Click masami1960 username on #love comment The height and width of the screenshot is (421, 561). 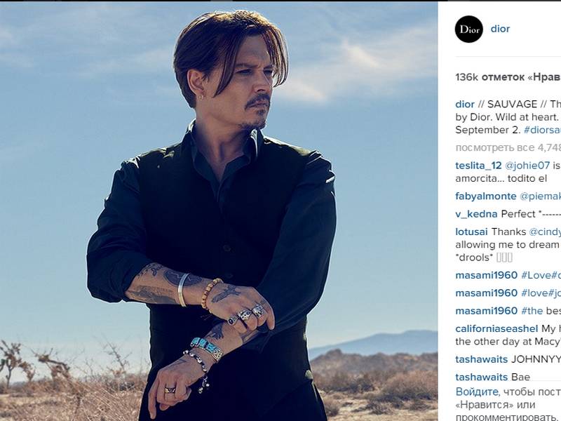pyautogui.click(x=486, y=293)
